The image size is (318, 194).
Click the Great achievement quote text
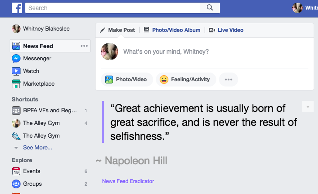(x=204, y=122)
